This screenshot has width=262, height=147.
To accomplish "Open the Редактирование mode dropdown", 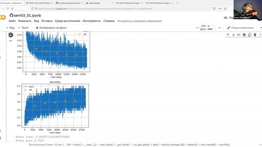I will pos(240,28).
